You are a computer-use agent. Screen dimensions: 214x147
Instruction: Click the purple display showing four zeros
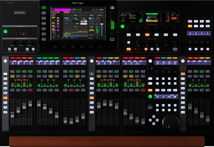[199, 33]
